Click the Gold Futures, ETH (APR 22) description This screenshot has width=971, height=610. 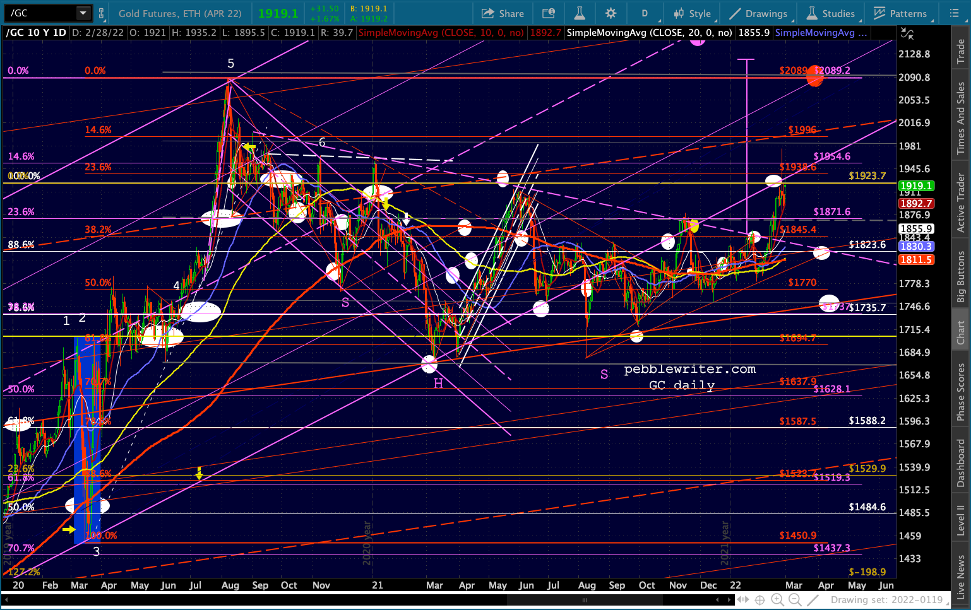[180, 13]
